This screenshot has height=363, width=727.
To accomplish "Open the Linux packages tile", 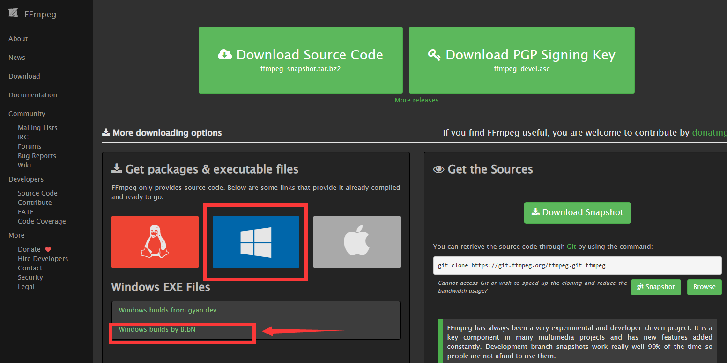I will [x=155, y=242].
